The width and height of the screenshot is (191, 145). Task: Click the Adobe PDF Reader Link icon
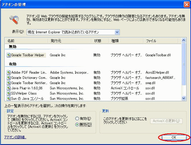8,72
